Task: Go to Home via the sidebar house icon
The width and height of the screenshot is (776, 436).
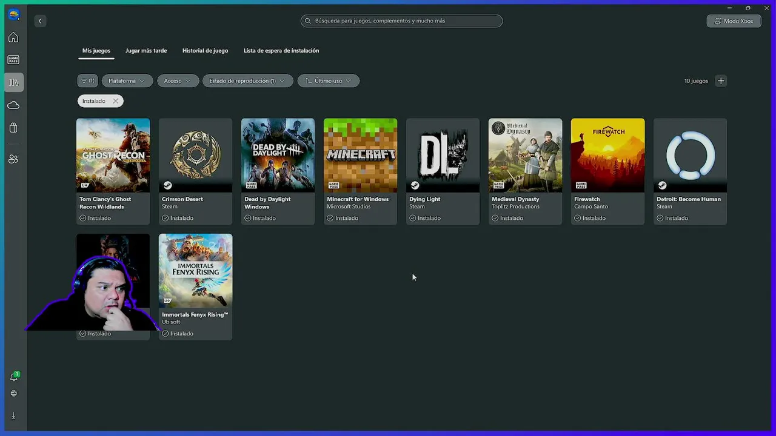Action: click(x=13, y=38)
